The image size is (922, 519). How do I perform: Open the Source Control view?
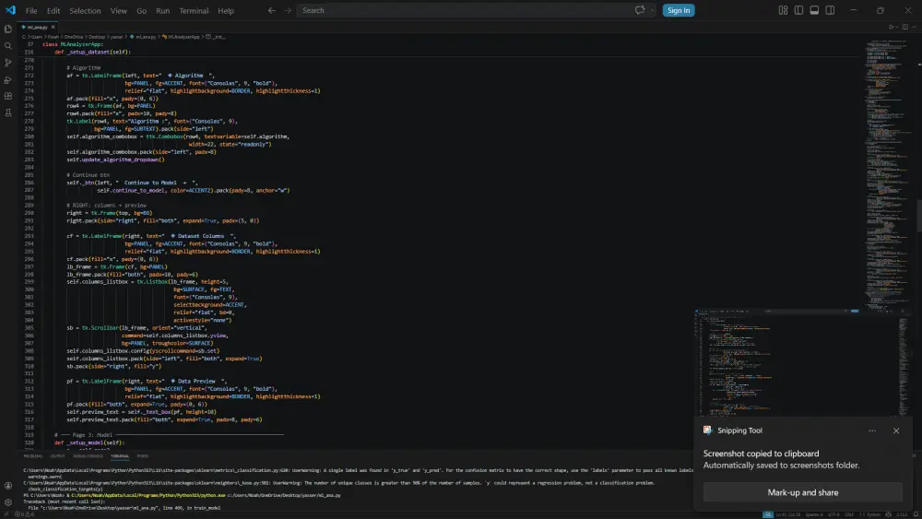coord(8,63)
